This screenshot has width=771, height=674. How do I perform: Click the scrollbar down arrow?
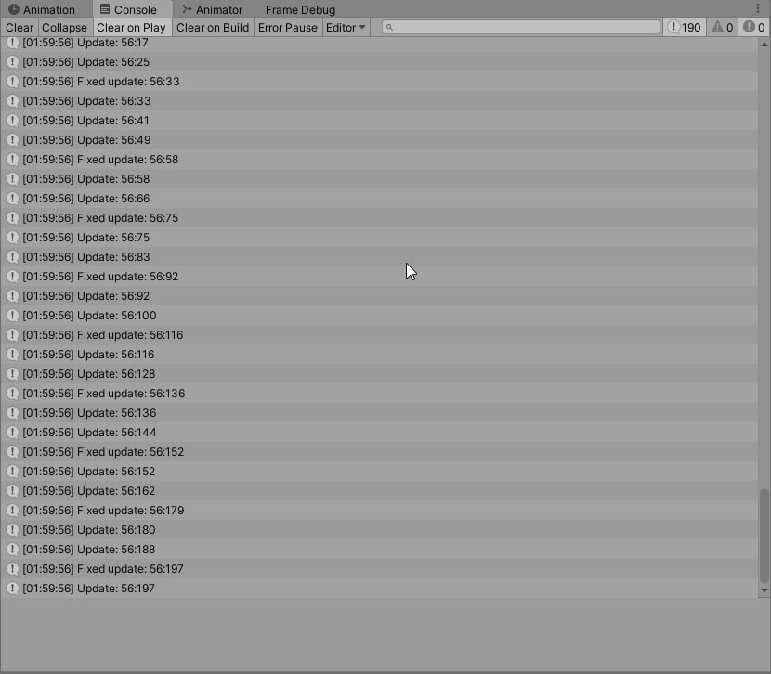coord(764,590)
